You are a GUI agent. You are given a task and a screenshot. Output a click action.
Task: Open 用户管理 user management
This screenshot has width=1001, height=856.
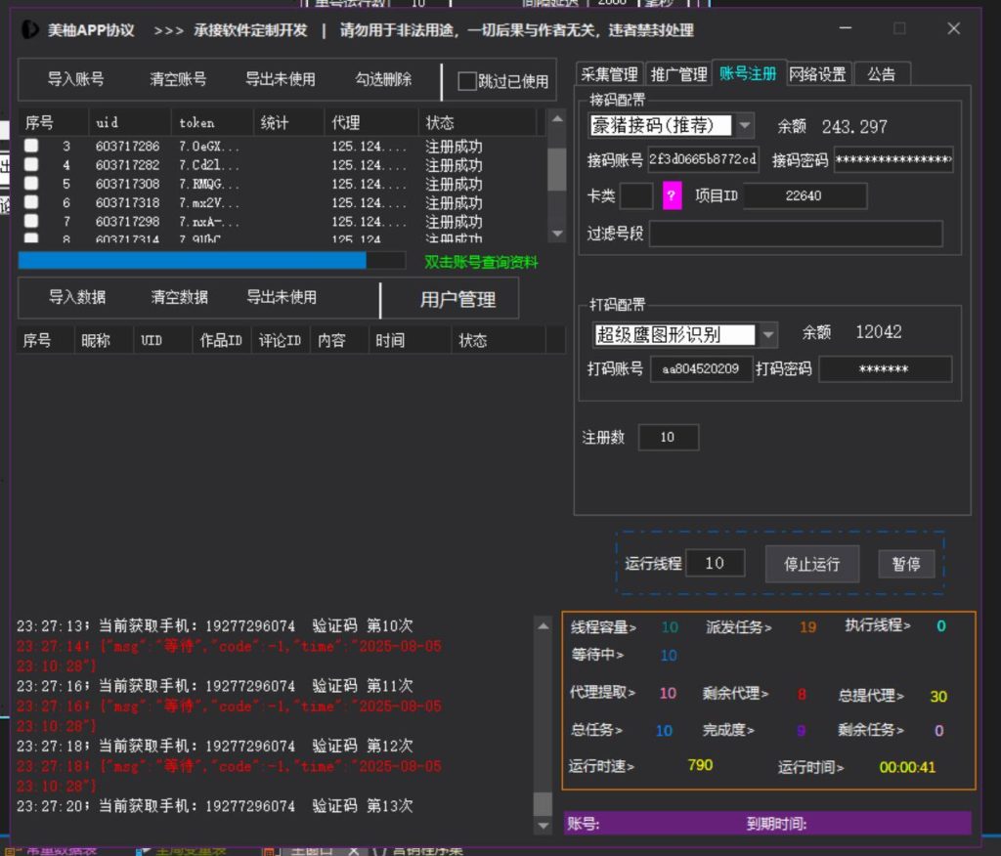[x=457, y=300]
